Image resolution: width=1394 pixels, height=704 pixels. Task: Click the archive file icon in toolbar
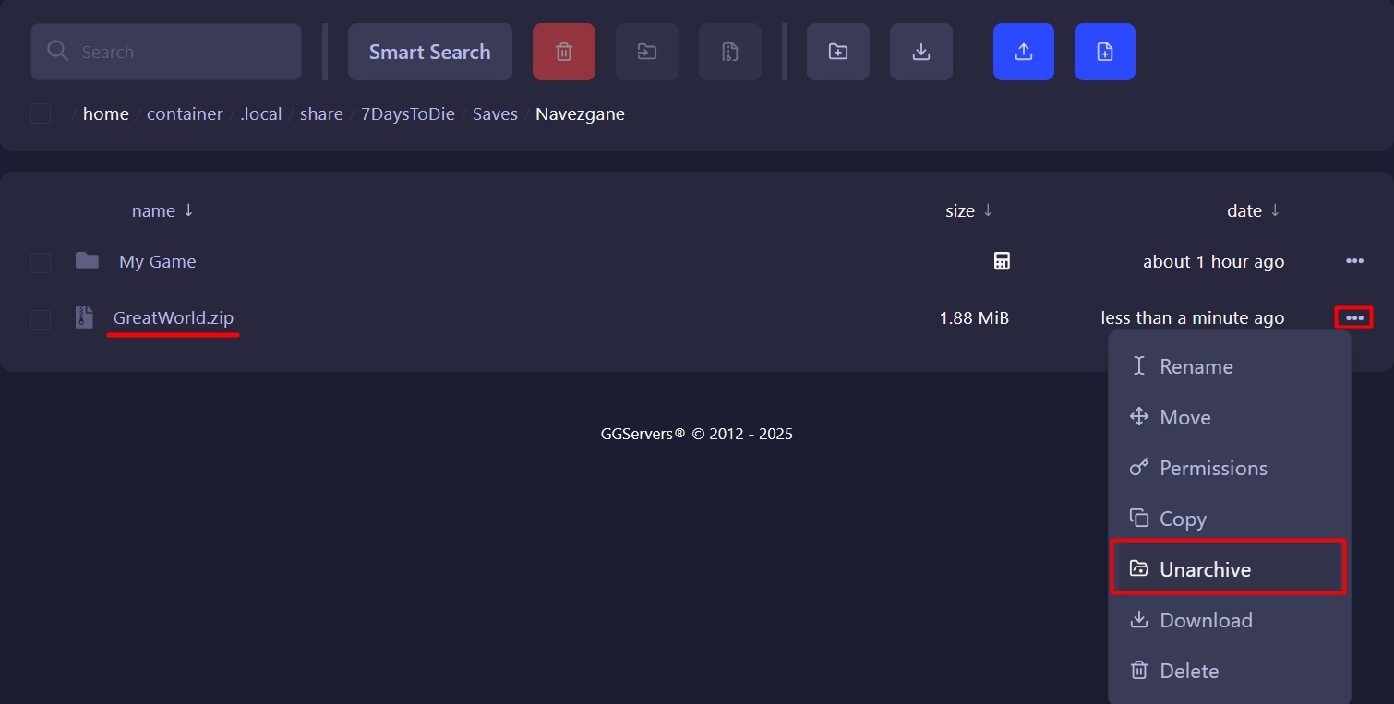(729, 52)
